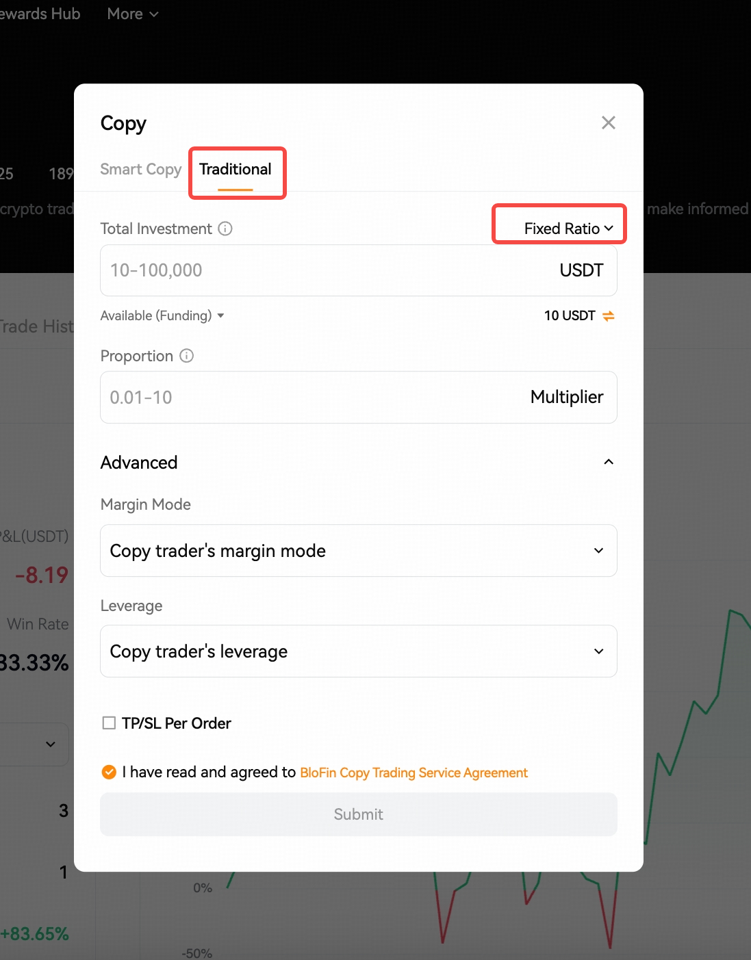751x960 pixels.
Task: Click the orange transfer arrows icon
Action: pos(609,315)
